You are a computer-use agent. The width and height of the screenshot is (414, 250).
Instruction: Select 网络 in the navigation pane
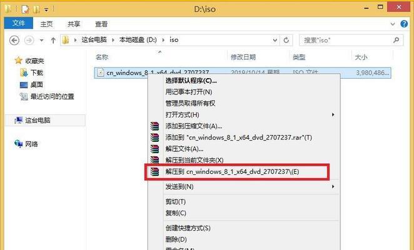[31, 144]
